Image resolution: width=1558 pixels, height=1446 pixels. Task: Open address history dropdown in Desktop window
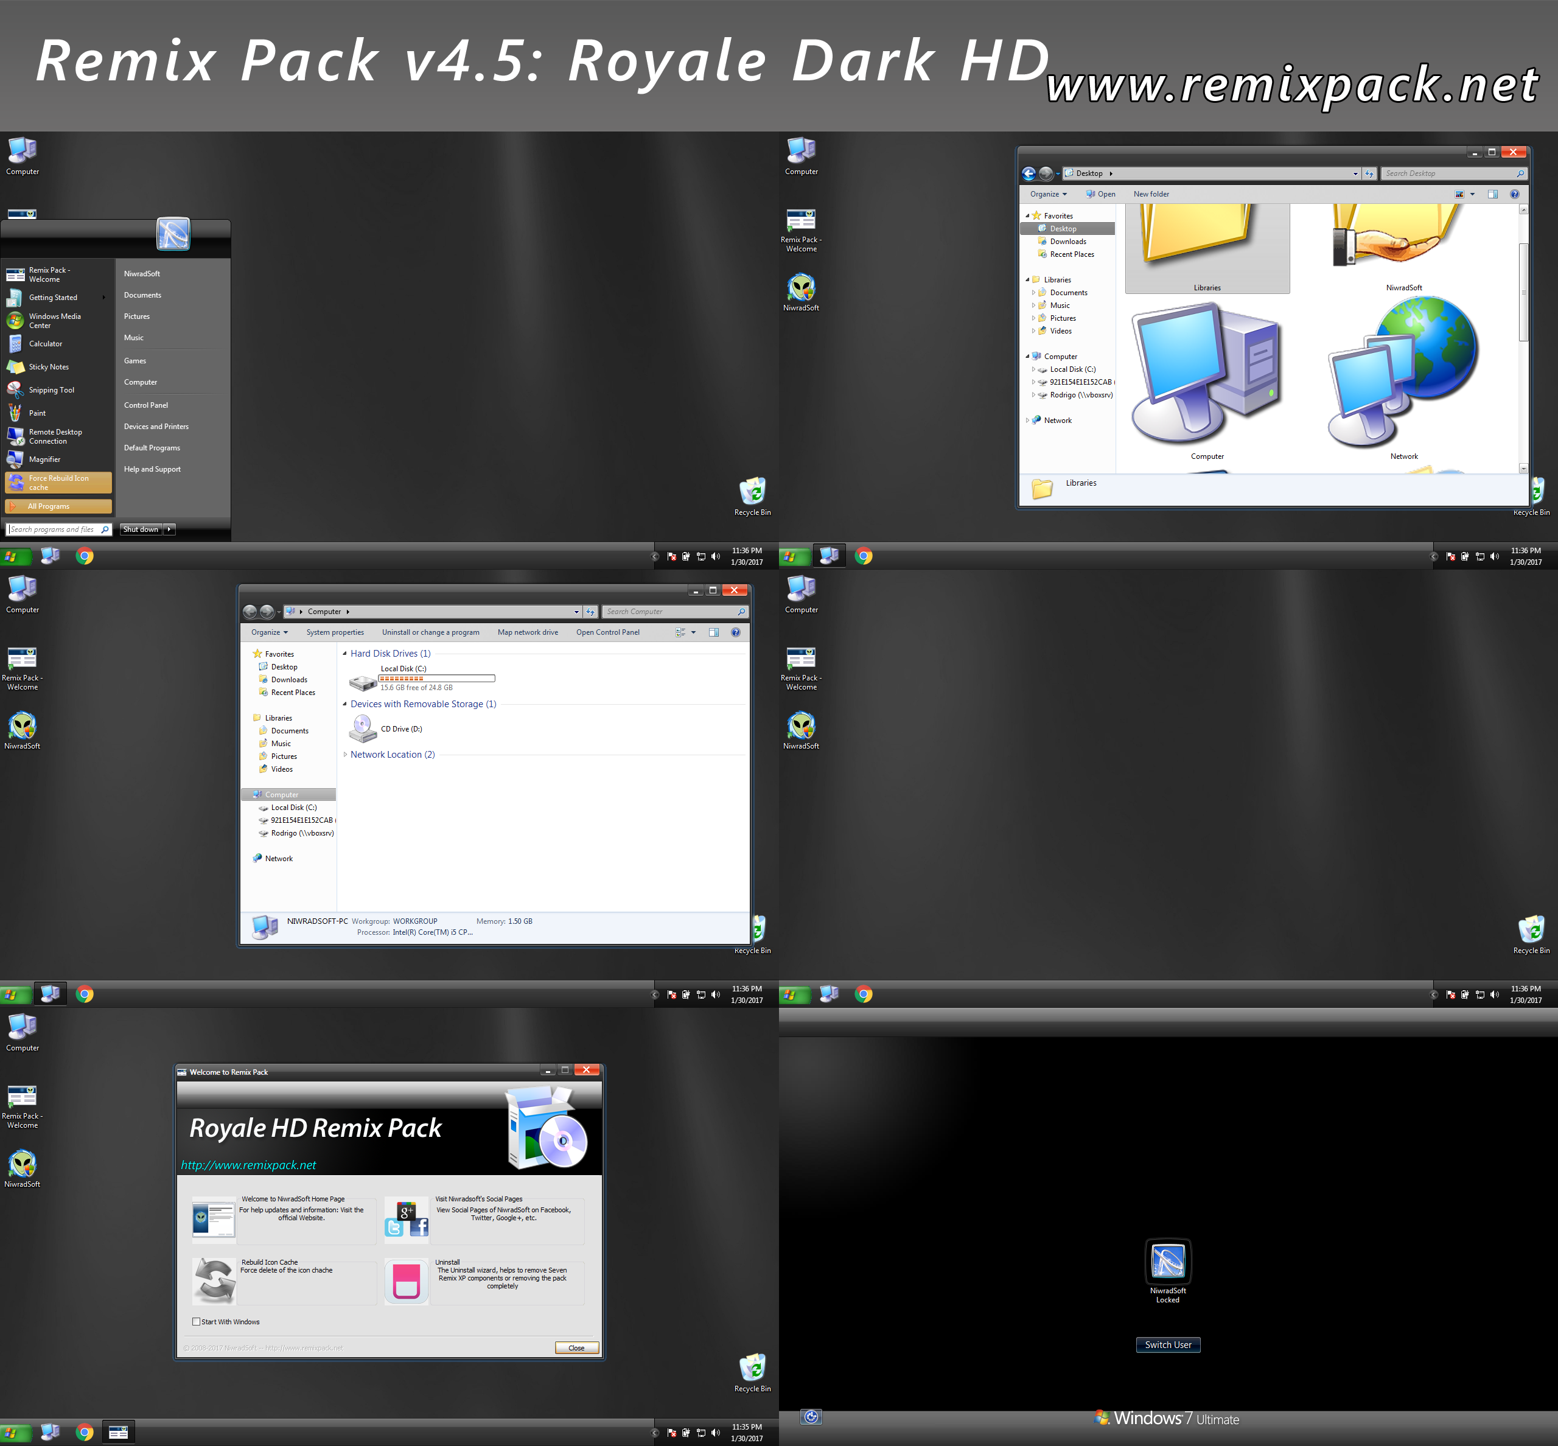[1355, 173]
